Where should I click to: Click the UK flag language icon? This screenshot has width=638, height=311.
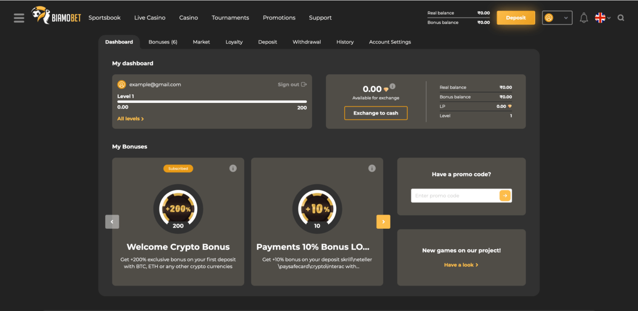(x=600, y=18)
